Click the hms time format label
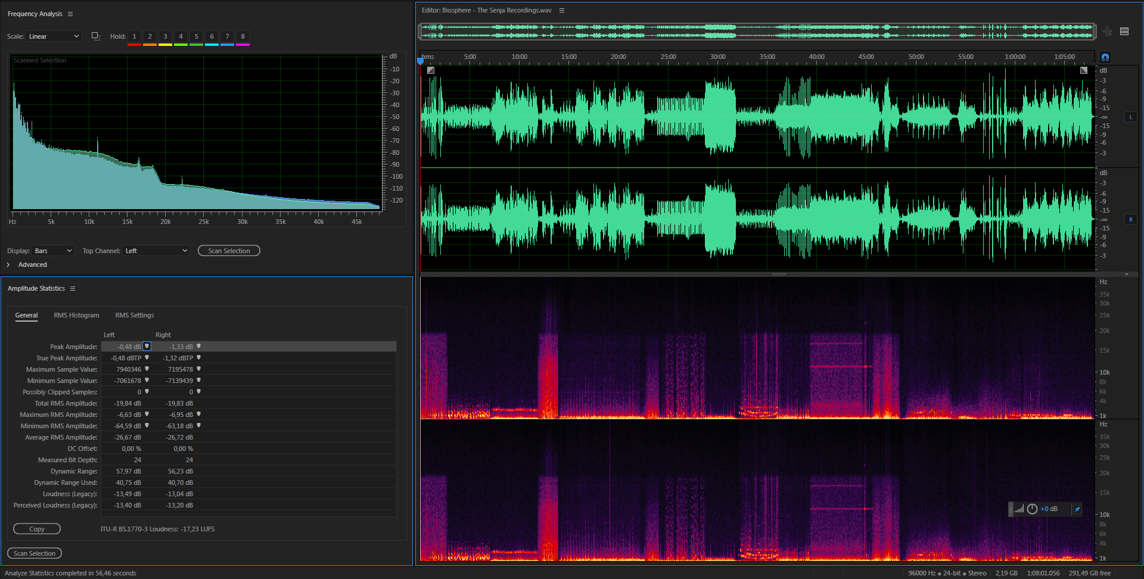This screenshot has height=579, width=1144. tap(428, 57)
